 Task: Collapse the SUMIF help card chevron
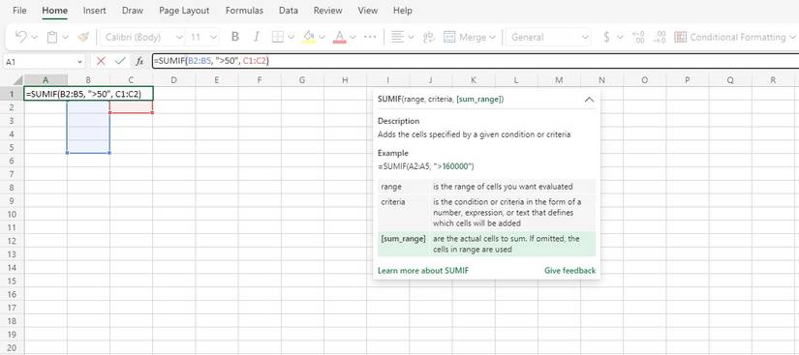[589, 100]
